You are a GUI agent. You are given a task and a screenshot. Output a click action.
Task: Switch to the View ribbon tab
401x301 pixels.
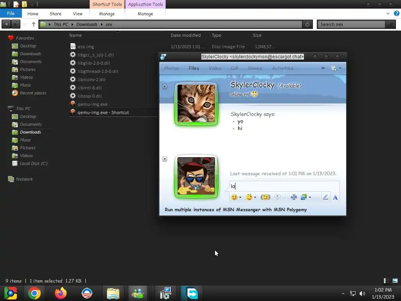point(78,14)
